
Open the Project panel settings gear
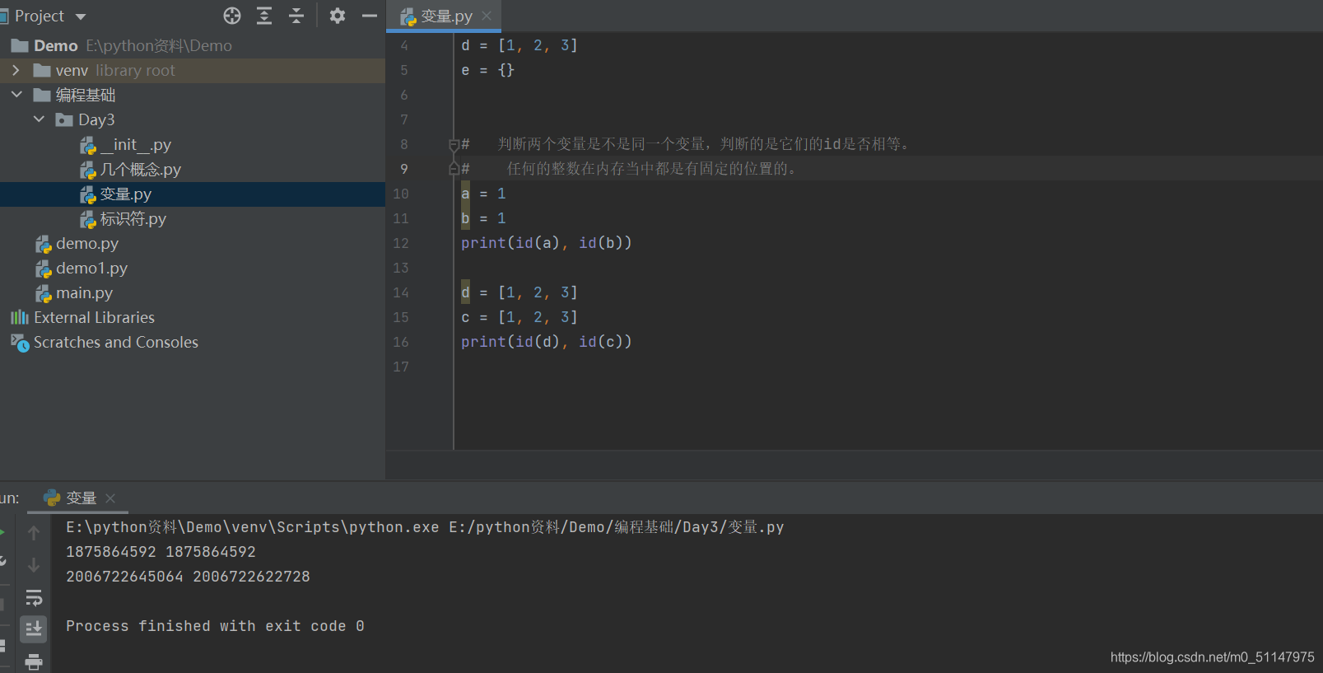[338, 16]
